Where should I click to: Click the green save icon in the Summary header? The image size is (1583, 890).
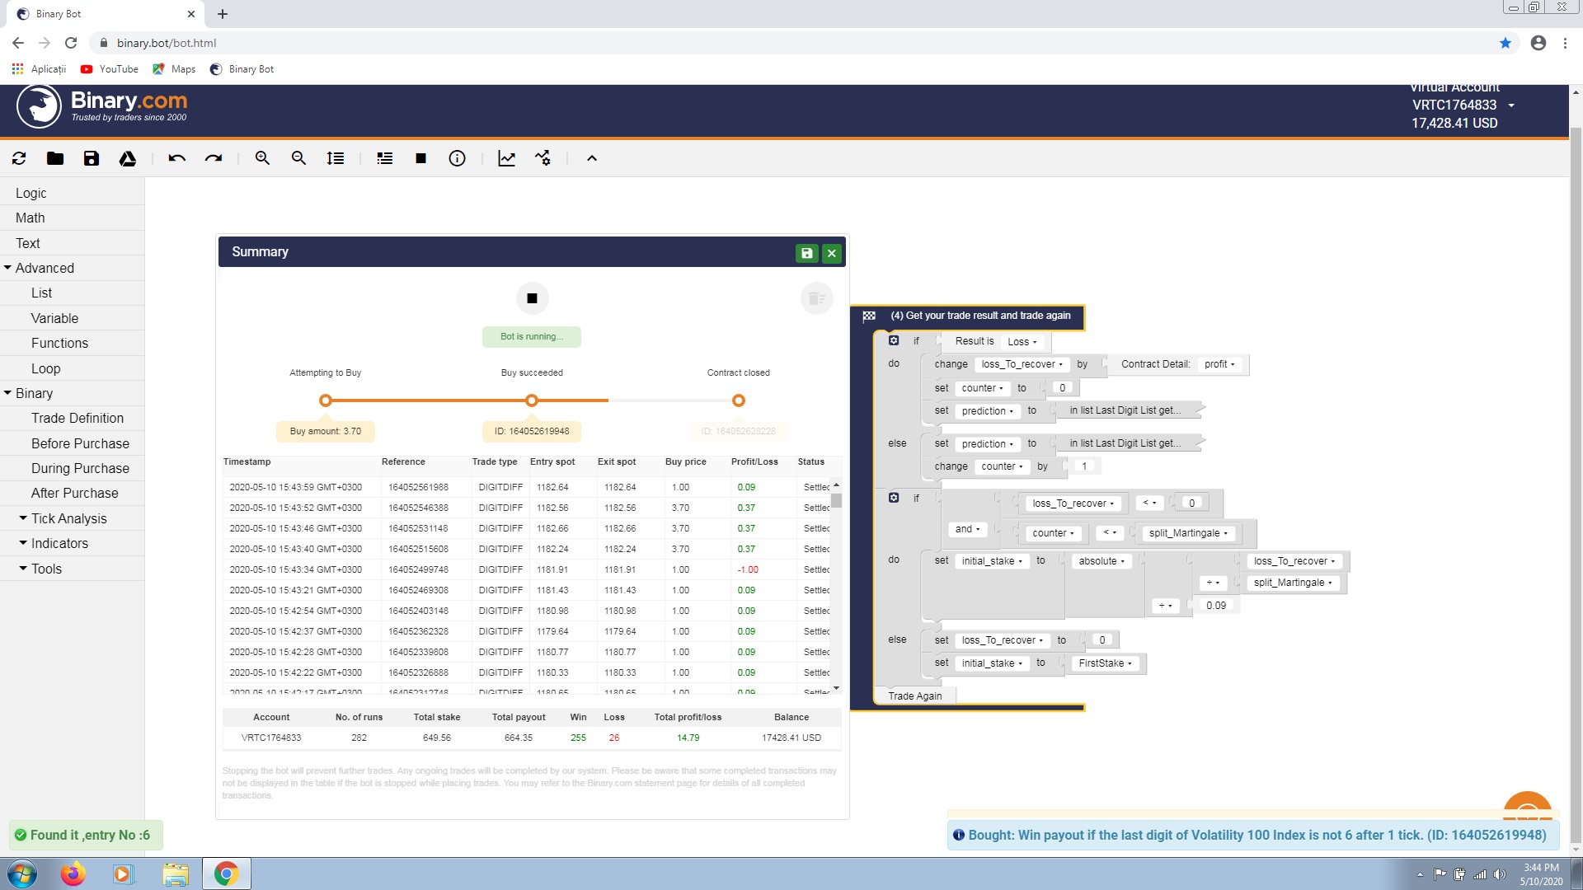(806, 253)
